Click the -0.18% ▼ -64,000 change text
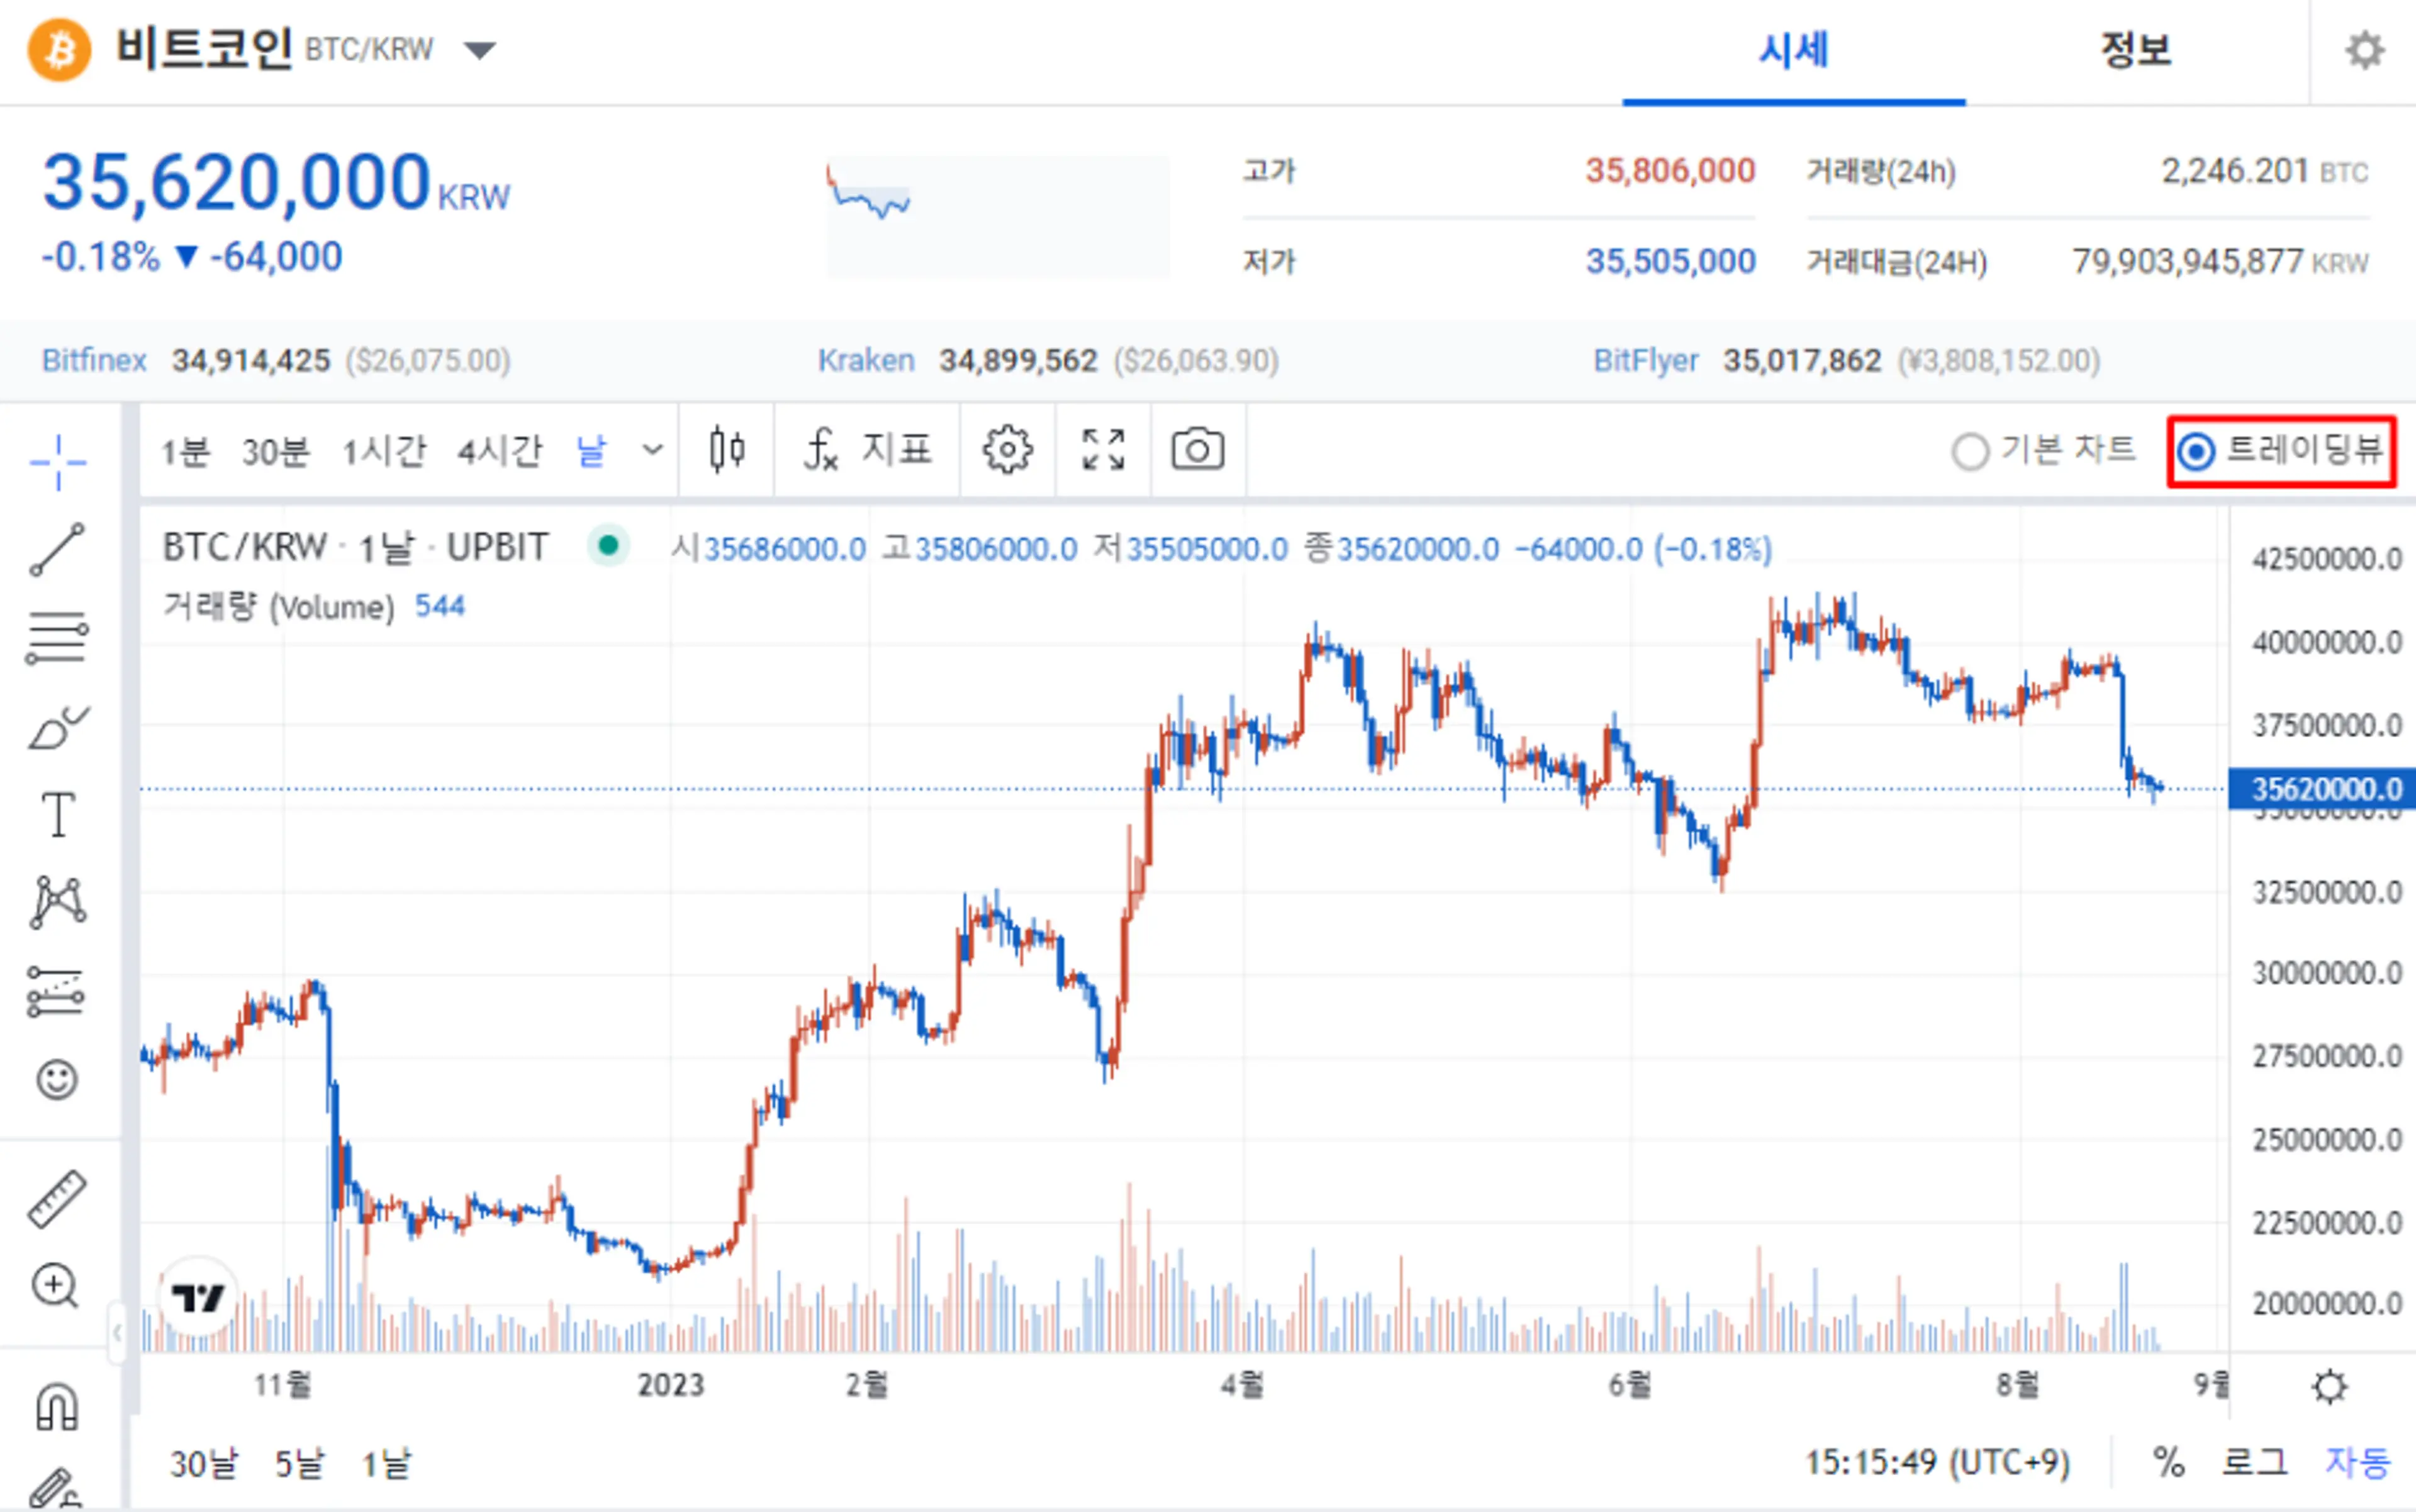This screenshot has height=1512, width=2416. [x=192, y=257]
